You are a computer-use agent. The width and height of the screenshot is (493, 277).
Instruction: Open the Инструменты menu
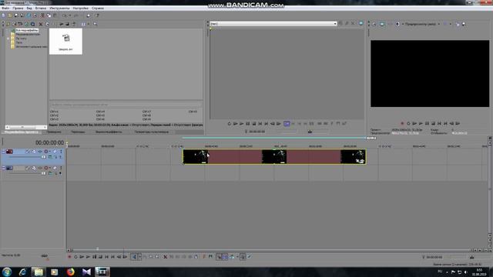pos(59,8)
